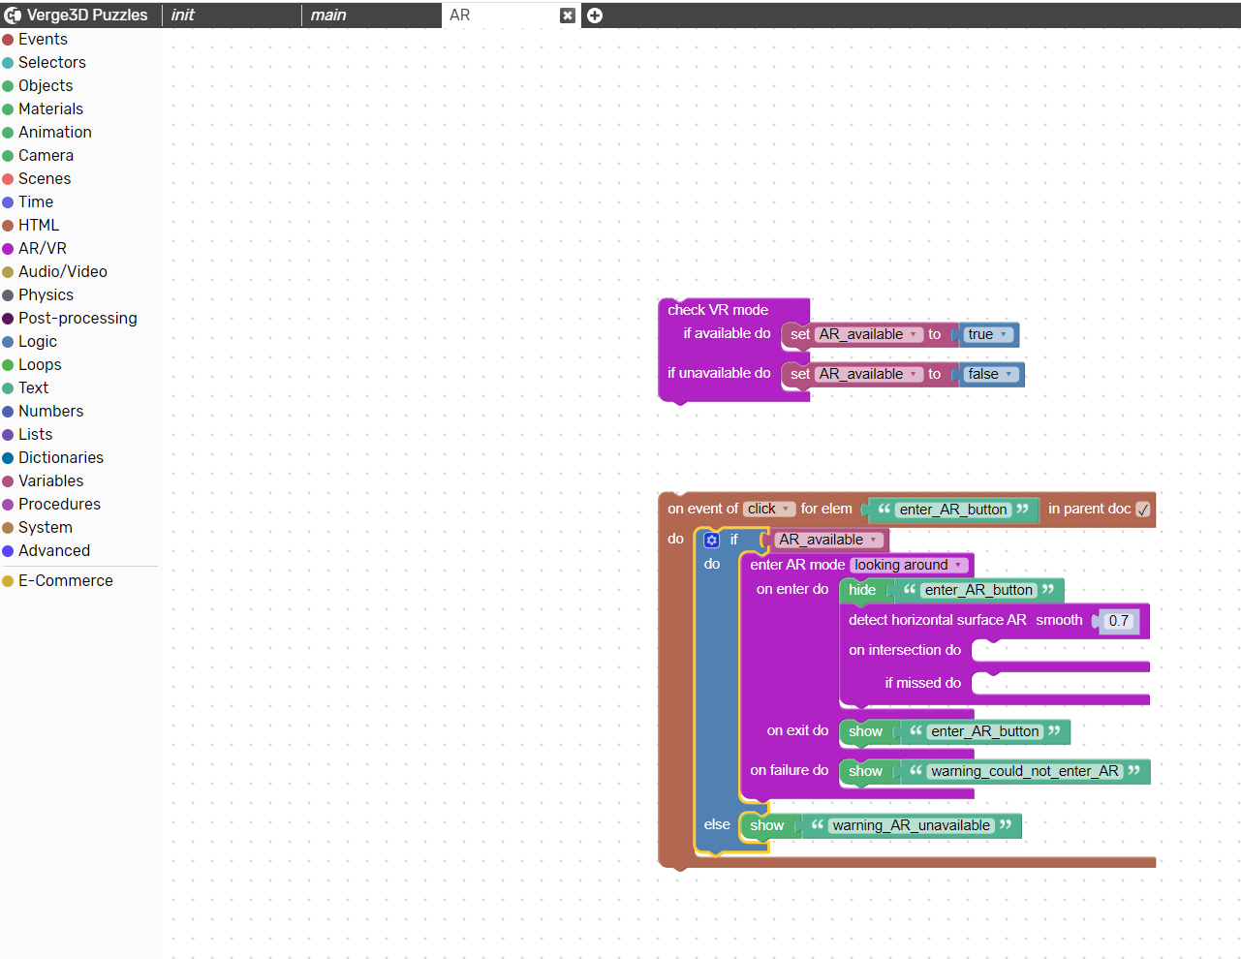Edit the smooth value 0.7 field
Viewport: 1241px width, 959px height.
click(1119, 621)
